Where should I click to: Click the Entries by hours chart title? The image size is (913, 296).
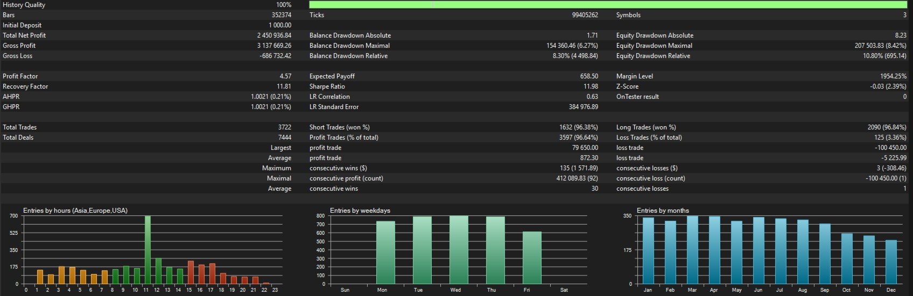(x=75, y=211)
